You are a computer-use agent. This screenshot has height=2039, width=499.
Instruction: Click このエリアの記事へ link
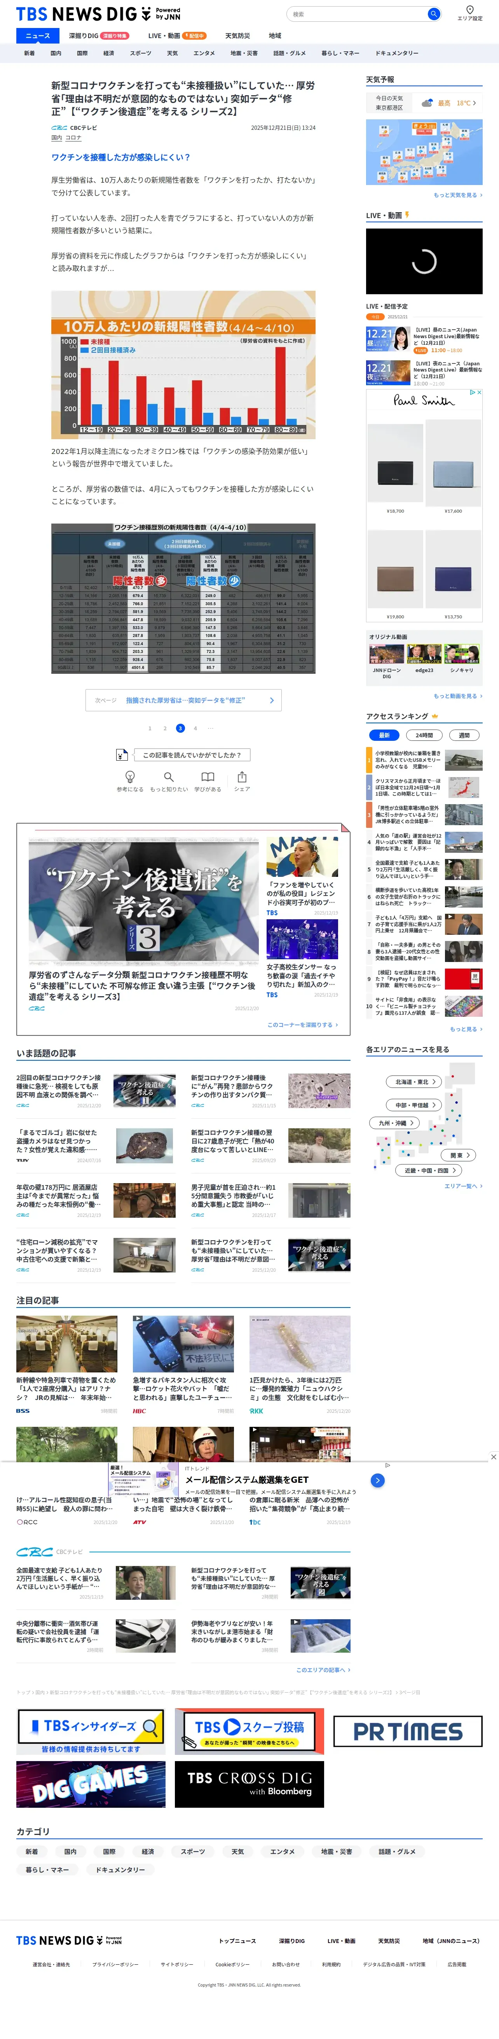323,1669
